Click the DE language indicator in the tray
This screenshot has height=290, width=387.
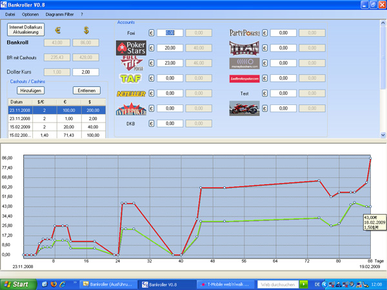pyautogui.click(x=317, y=285)
